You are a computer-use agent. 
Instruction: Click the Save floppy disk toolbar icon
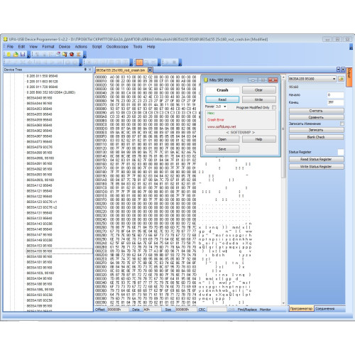(23, 55)
